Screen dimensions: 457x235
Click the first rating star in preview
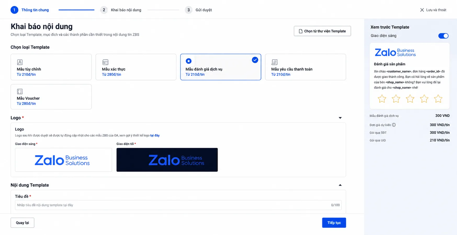[382, 99]
